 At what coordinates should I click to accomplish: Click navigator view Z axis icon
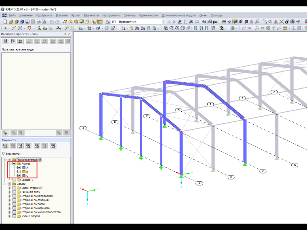click(x=21, y=41)
